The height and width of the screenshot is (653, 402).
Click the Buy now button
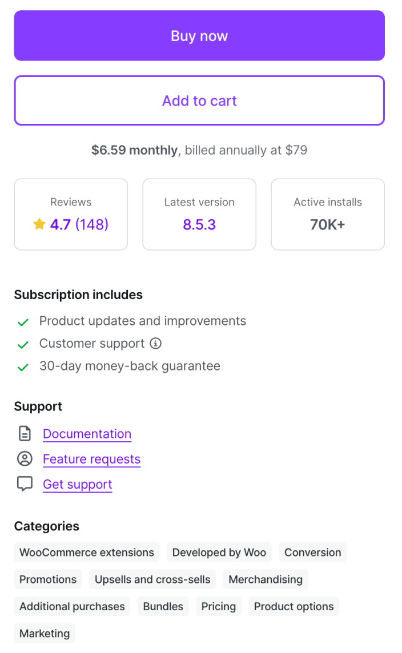click(x=199, y=35)
